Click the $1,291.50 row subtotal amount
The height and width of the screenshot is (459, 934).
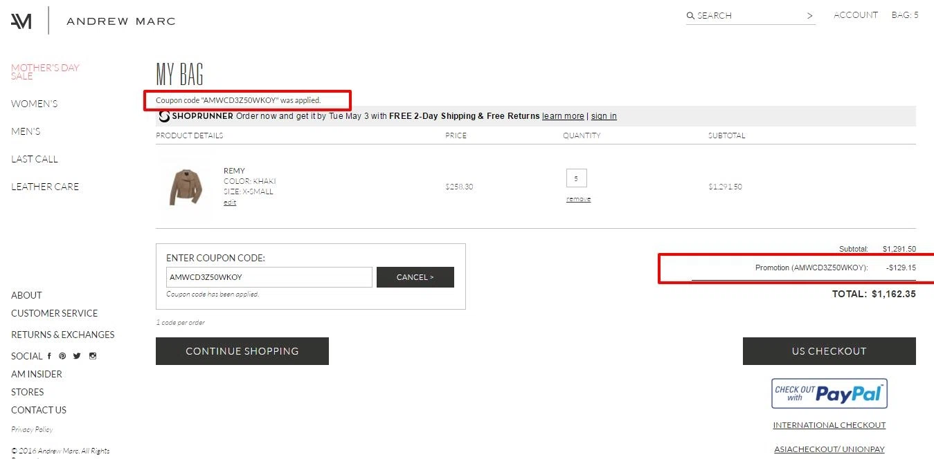pyautogui.click(x=725, y=187)
